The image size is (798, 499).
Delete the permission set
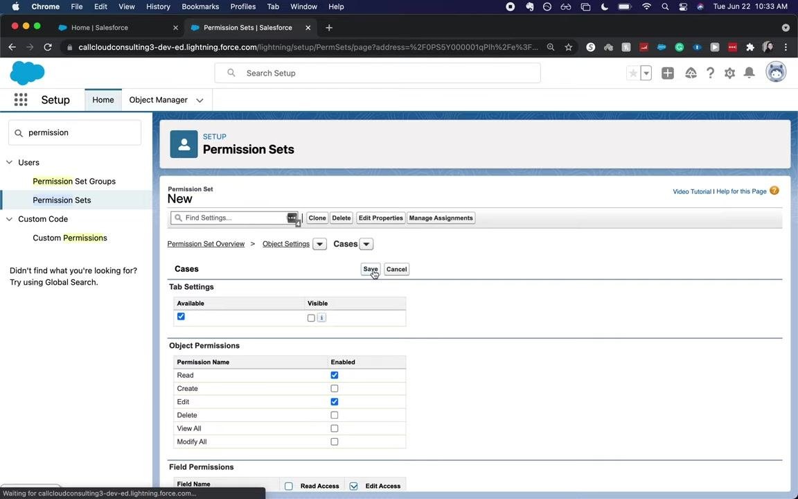point(341,218)
